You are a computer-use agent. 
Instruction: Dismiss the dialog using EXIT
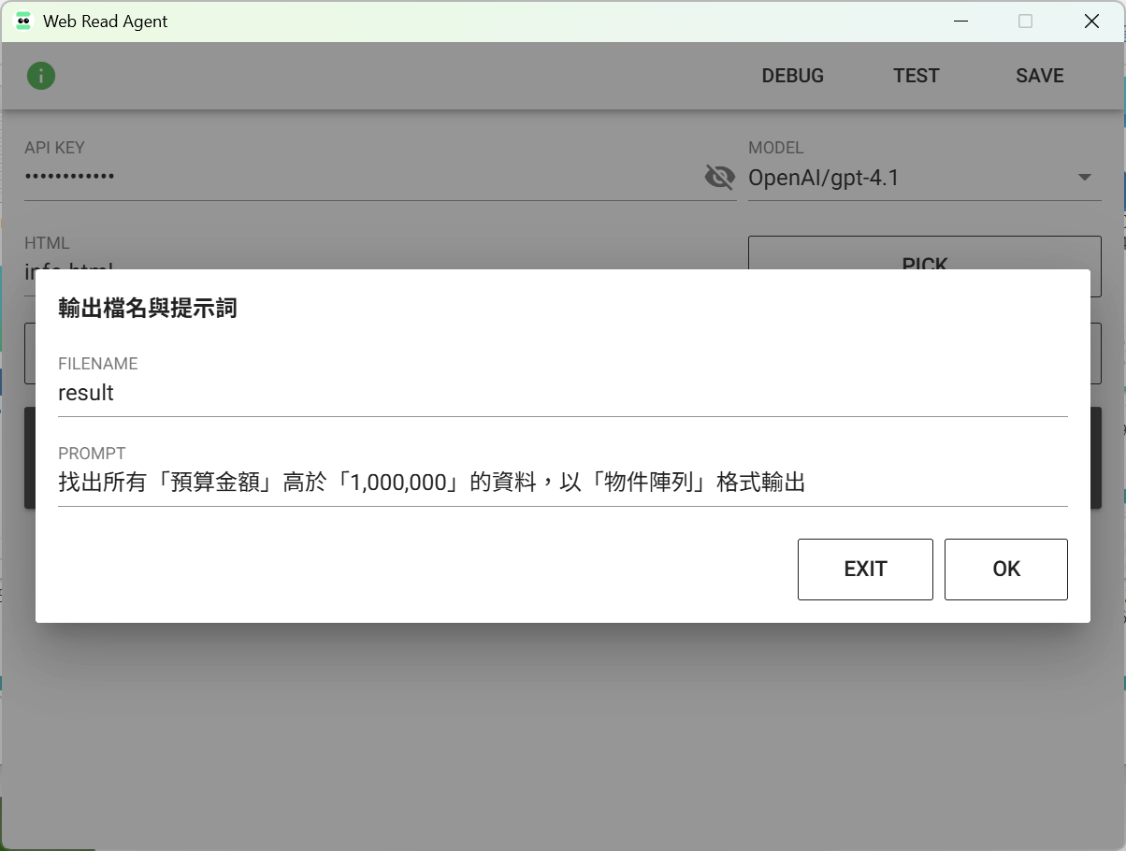(x=864, y=569)
